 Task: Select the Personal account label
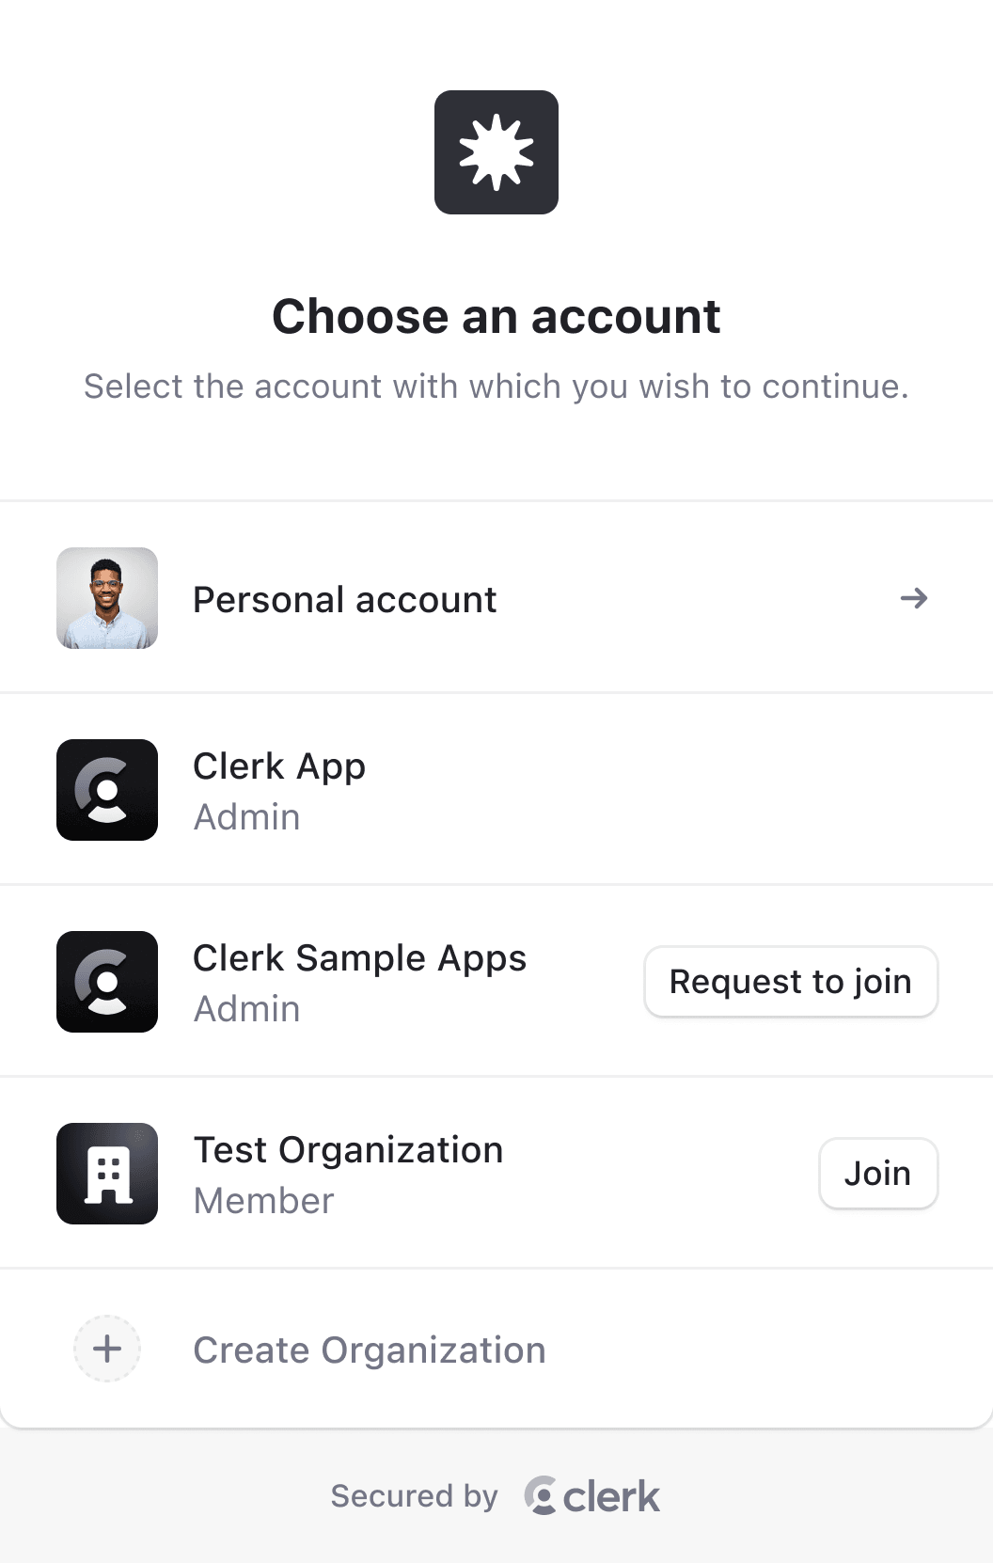coord(344,600)
